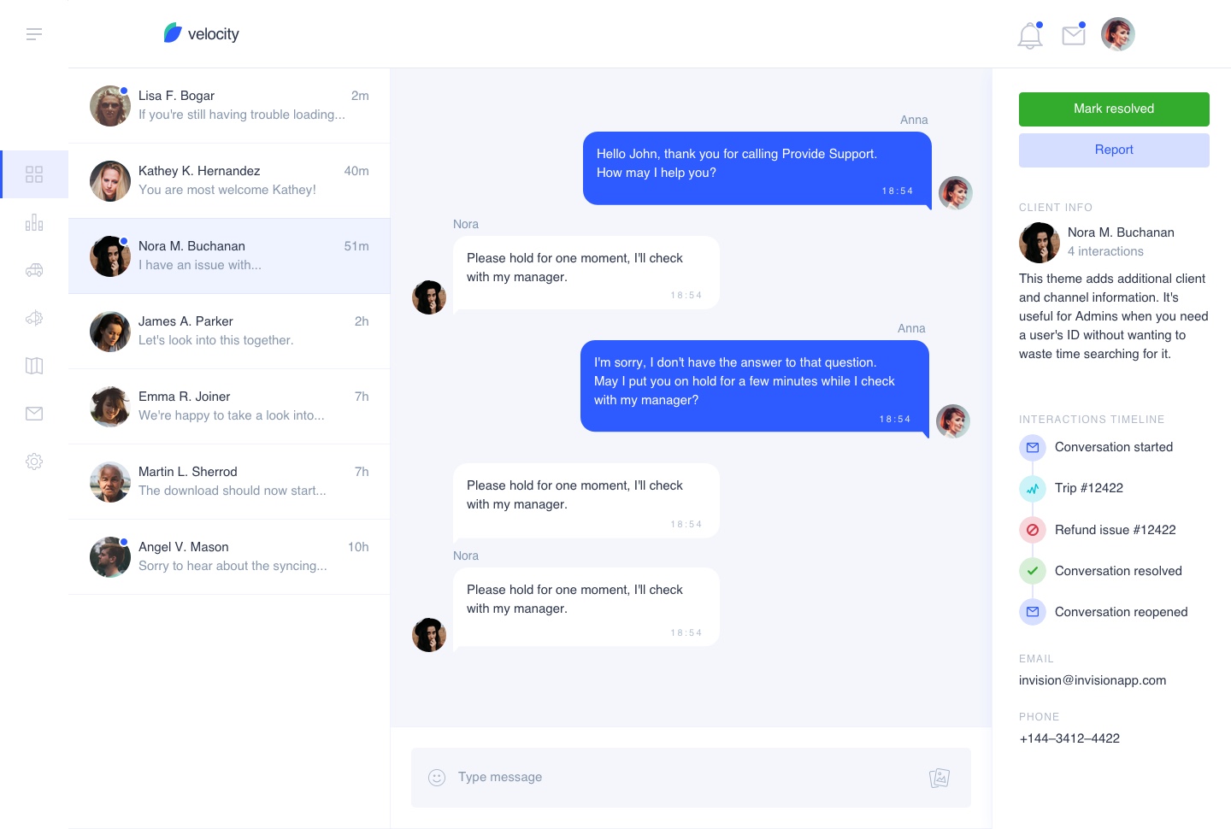Click the Report button
The width and height of the screenshot is (1231, 829).
point(1114,150)
